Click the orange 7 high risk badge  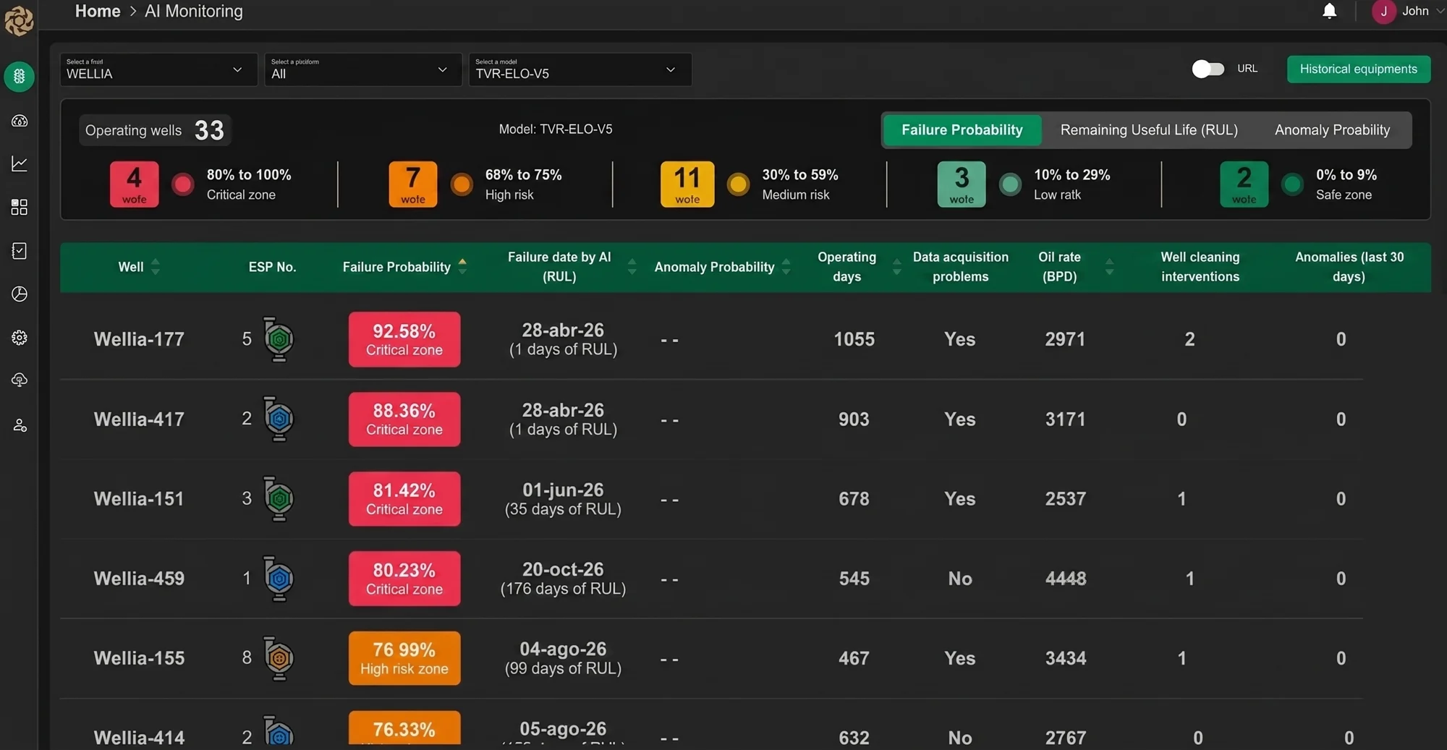click(x=412, y=184)
